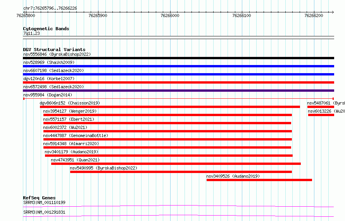Click the nsv4447887 (GenomeinaBottle) label
The width and height of the screenshot is (345, 221).
coord(76,135)
